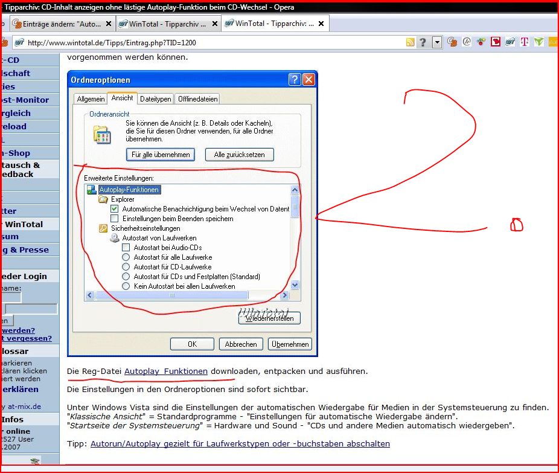Open the Dateitypen tab

(x=155, y=99)
